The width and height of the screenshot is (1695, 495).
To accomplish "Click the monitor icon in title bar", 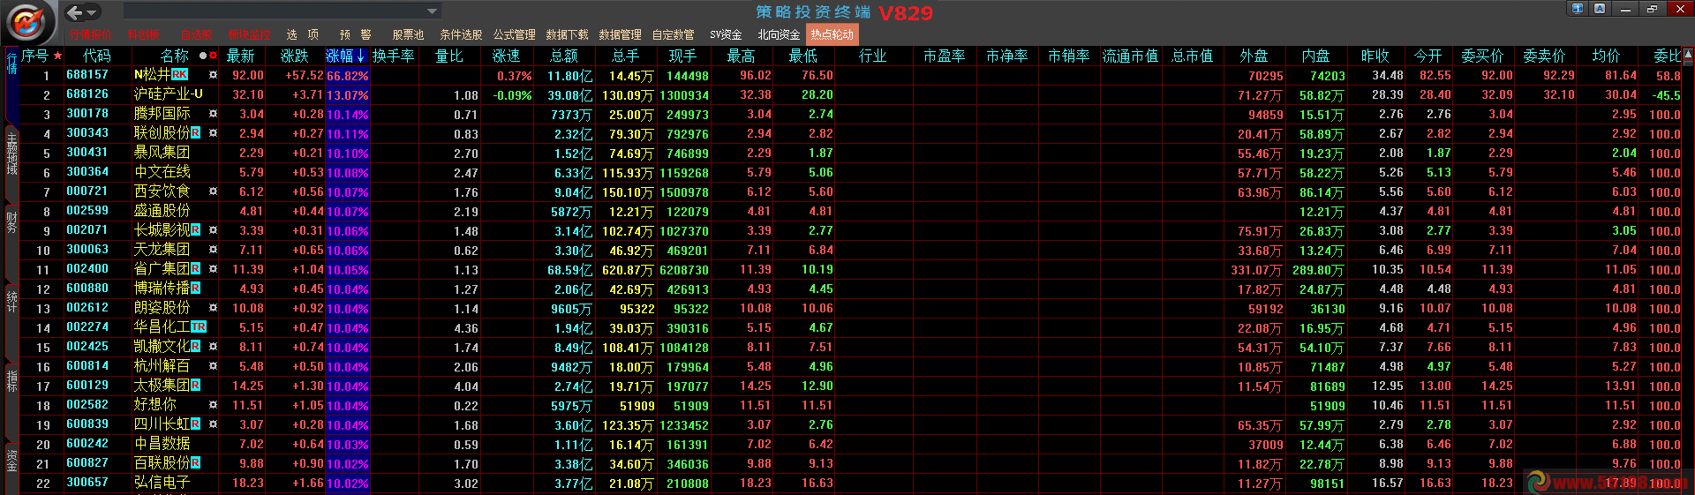I will (1578, 9).
